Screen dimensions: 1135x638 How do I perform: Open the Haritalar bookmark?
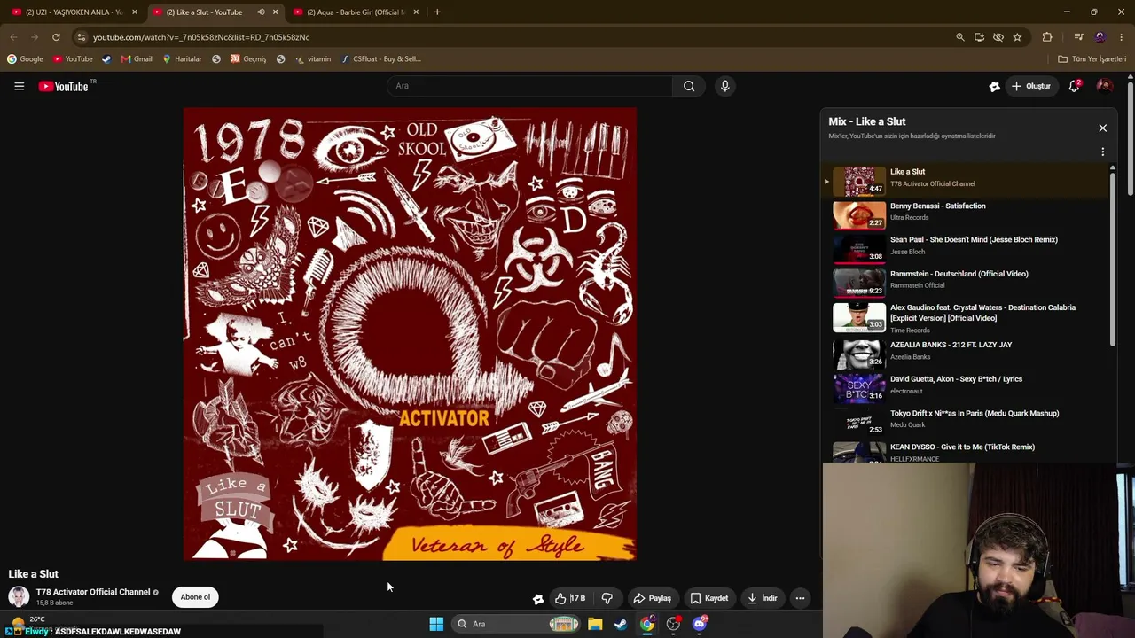(182, 59)
